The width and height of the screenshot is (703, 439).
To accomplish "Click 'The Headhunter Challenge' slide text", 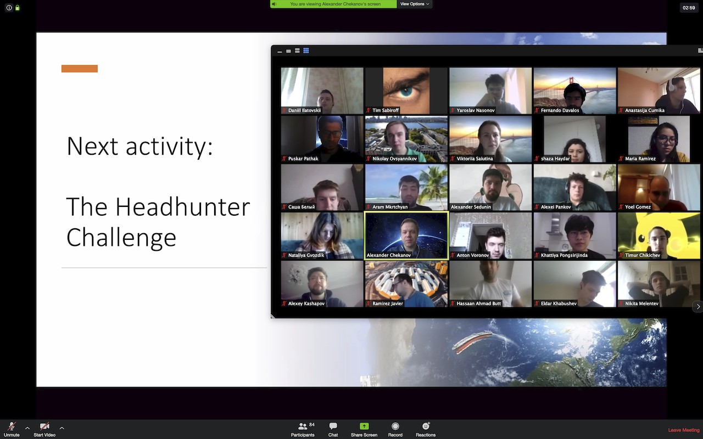I will click(x=158, y=222).
